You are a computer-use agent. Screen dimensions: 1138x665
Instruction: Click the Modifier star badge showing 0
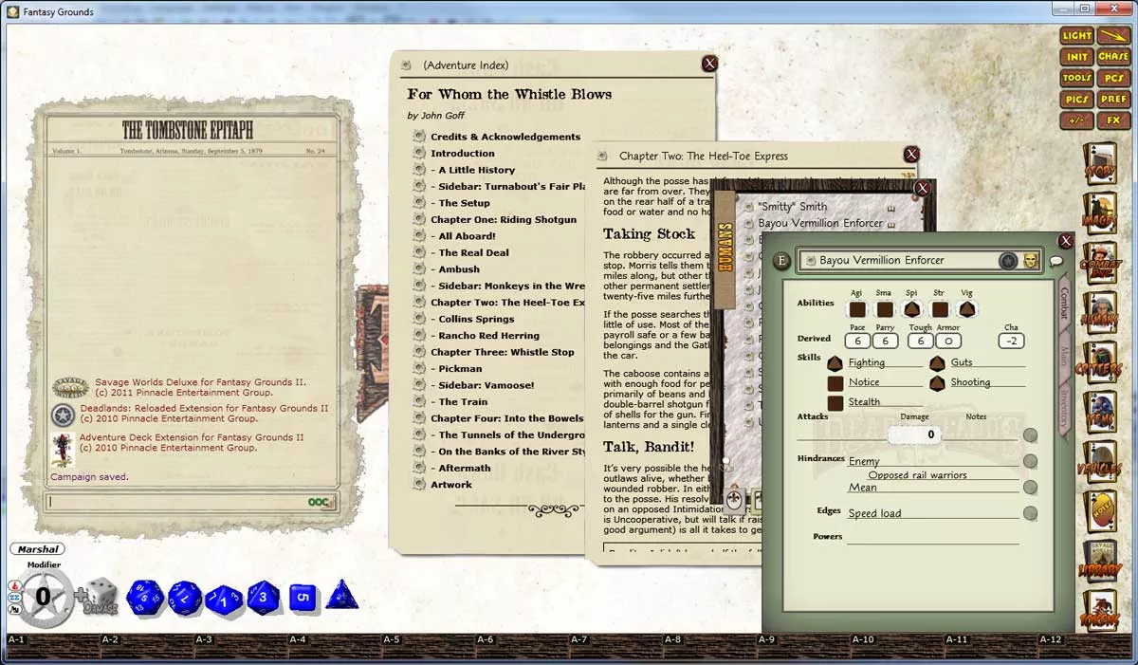tap(43, 598)
